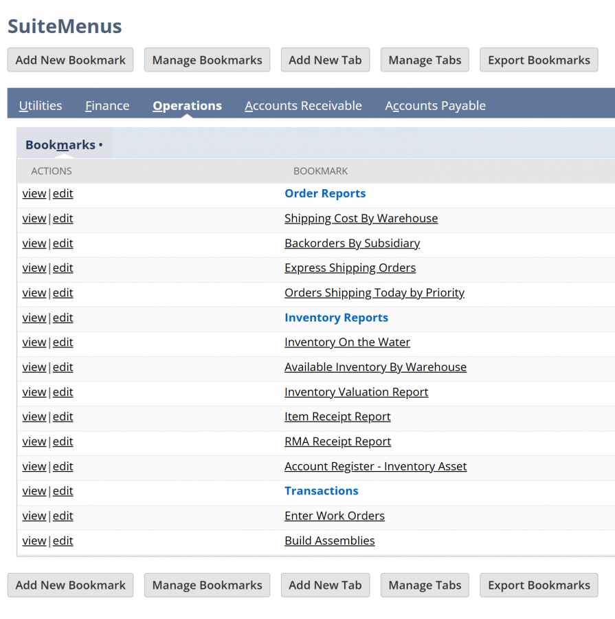Open the Shipping Cost By Warehouse bookmark

(361, 218)
